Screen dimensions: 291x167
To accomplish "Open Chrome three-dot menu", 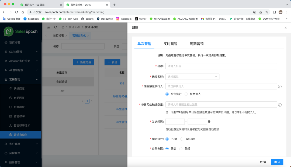I will tap(287, 12).
